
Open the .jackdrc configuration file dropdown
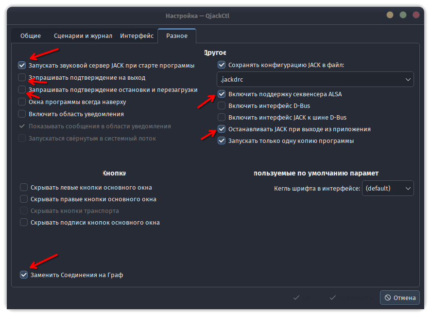tap(410, 79)
